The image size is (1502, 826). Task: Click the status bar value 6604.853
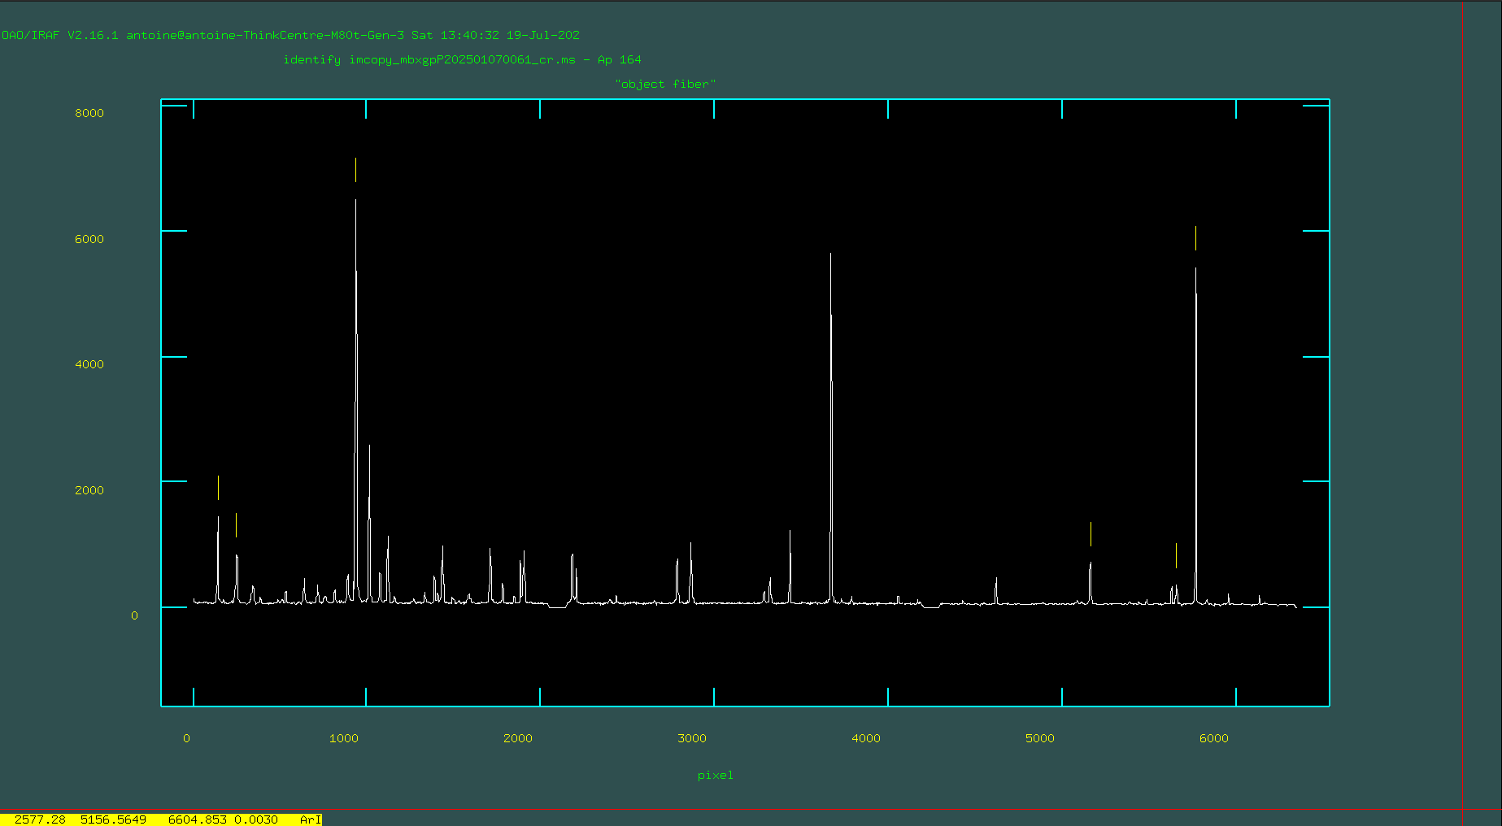point(198,819)
